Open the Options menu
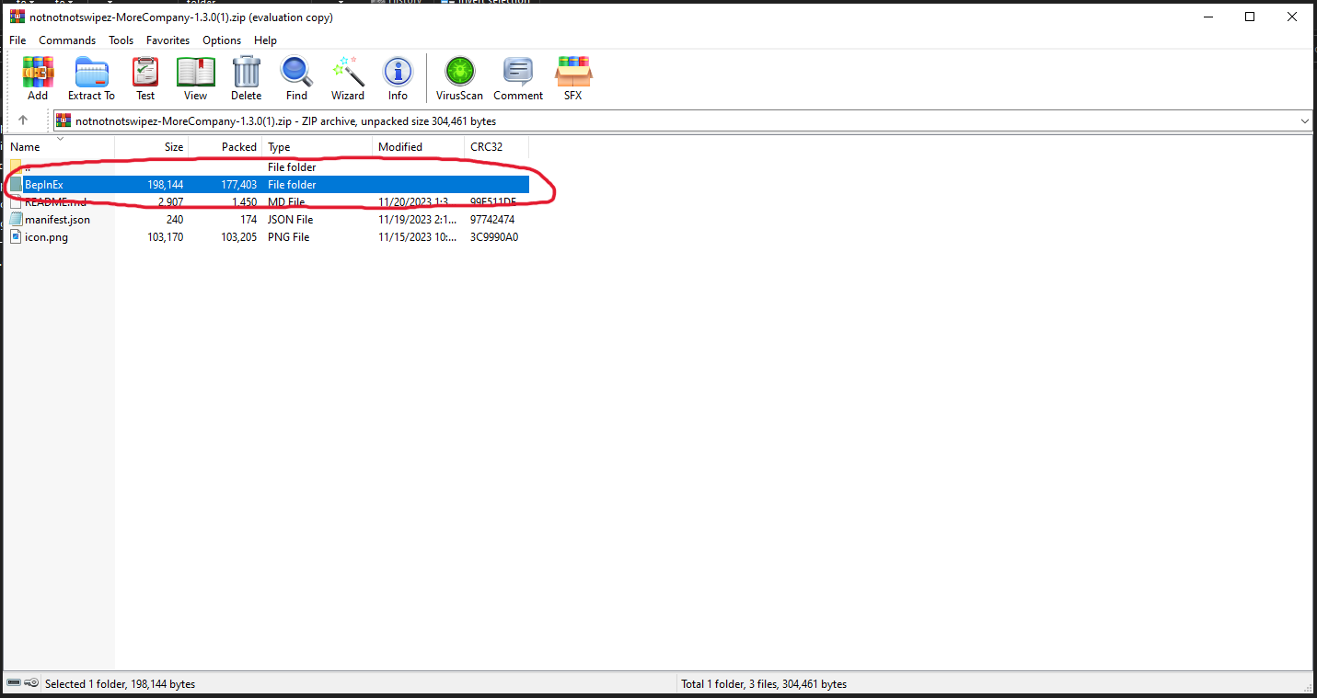 (x=222, y=40)
